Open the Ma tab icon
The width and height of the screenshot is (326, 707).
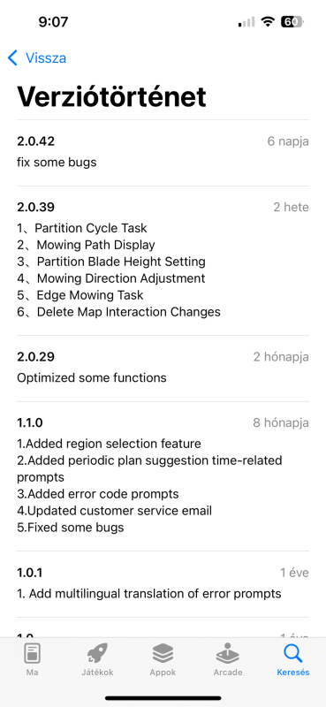pyautogui.click(x=32, y=654)
